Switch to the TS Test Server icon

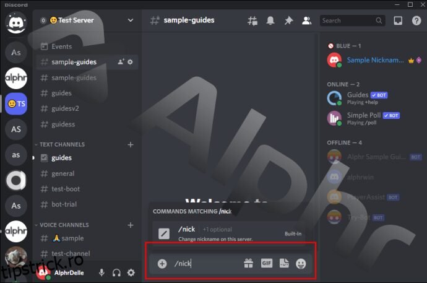pyautogui.click(x=16, y=104)
